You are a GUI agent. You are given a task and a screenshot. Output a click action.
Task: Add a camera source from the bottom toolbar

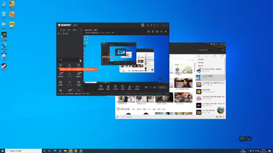click(108, 87)
